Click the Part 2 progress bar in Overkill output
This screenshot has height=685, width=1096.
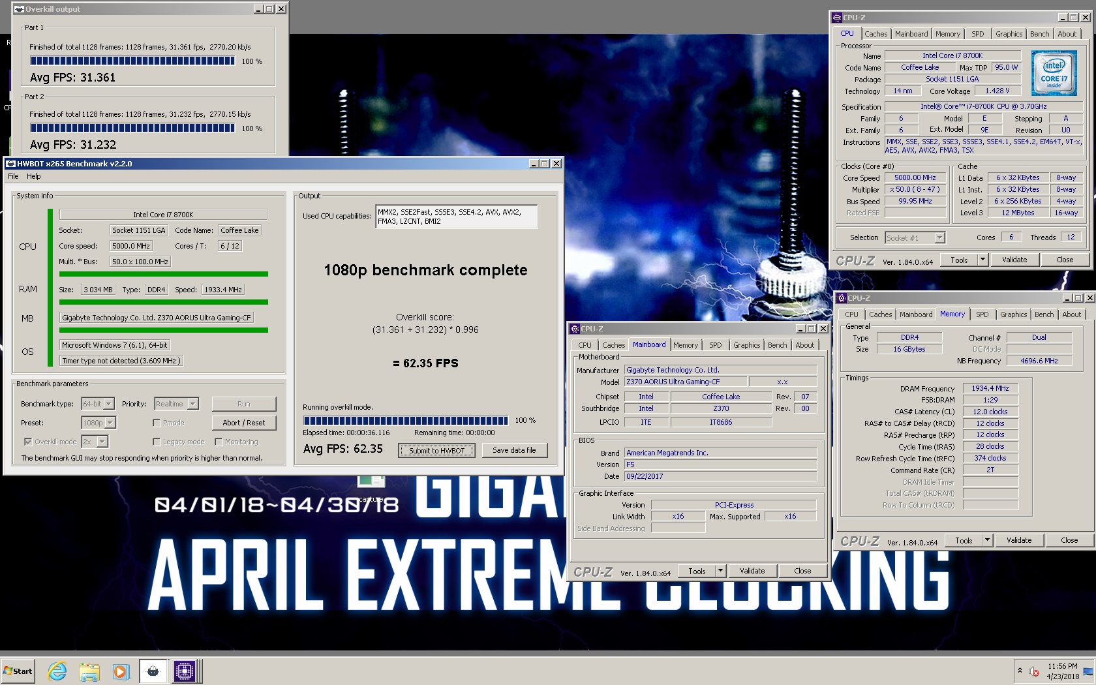[132, 128]
